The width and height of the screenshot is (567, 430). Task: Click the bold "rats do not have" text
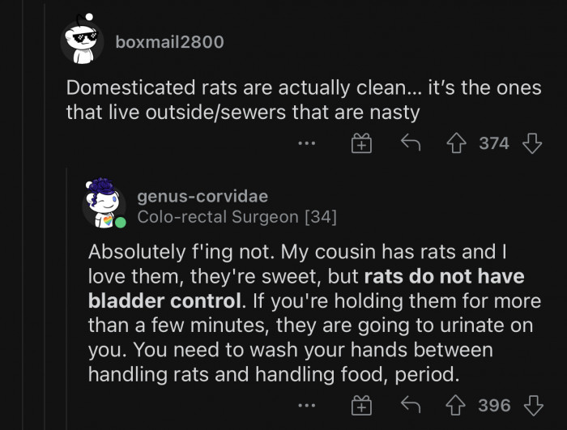tap(444, 276)
